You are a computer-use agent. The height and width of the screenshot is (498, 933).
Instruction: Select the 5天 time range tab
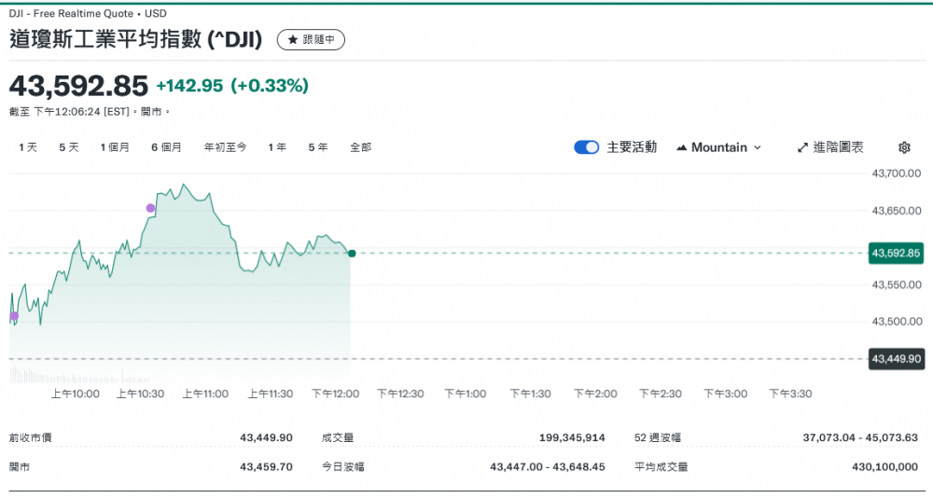click(69, 147)
